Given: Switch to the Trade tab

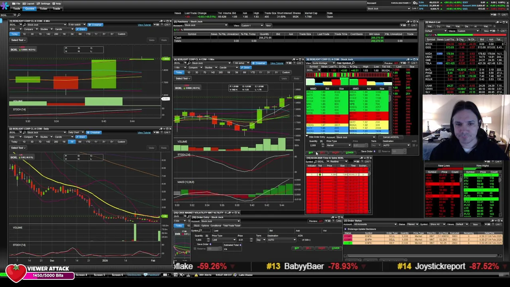Looking at the screenshot, I should click(x=57, y=8).
